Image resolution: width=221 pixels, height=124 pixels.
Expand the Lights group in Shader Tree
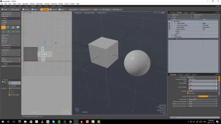click(172, 35)
